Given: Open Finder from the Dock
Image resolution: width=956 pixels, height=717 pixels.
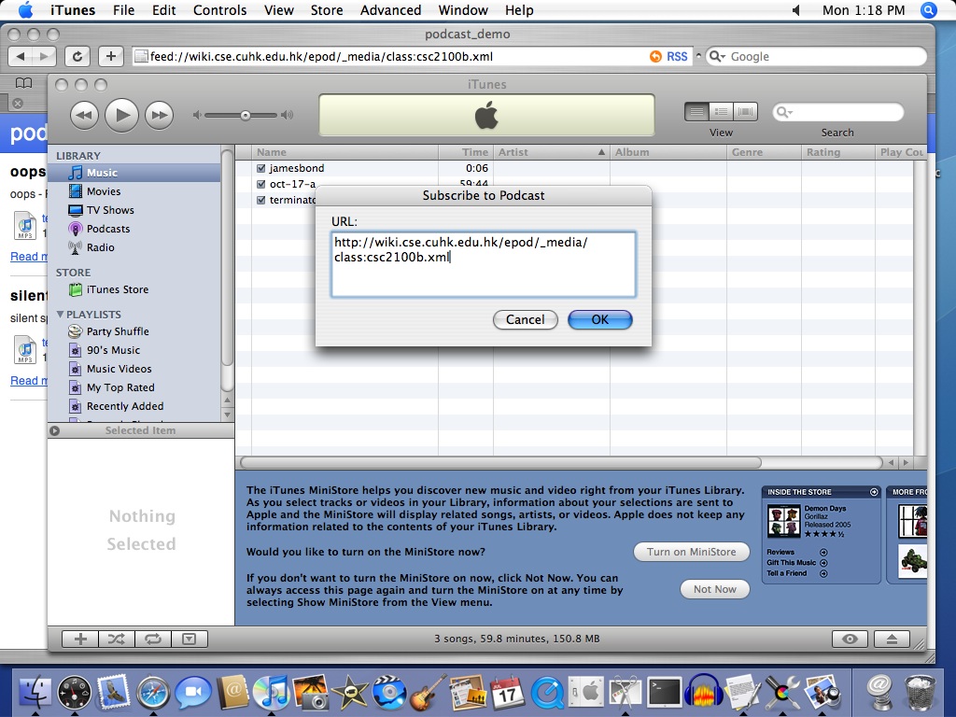Looking at the screenshot, I should (x=35, y=693).
